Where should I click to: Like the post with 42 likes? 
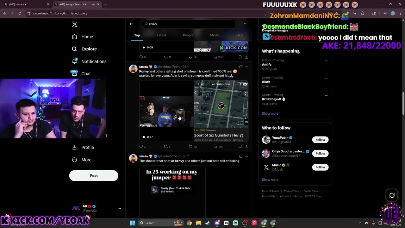tap(193, 147)
